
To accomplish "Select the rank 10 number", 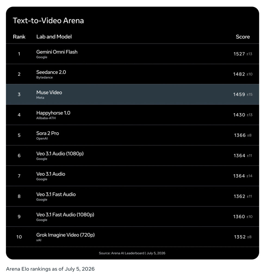I will point(19,237).
